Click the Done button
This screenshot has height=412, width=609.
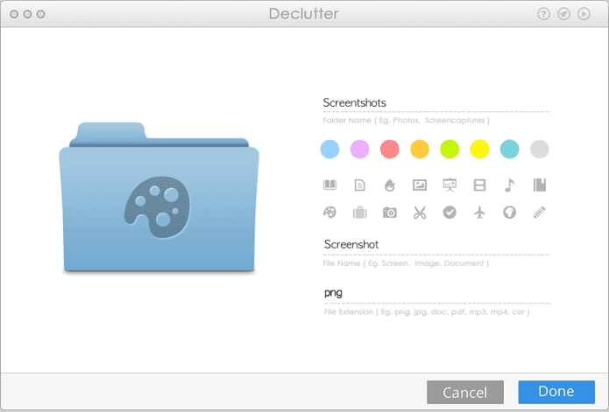point(556,392)
